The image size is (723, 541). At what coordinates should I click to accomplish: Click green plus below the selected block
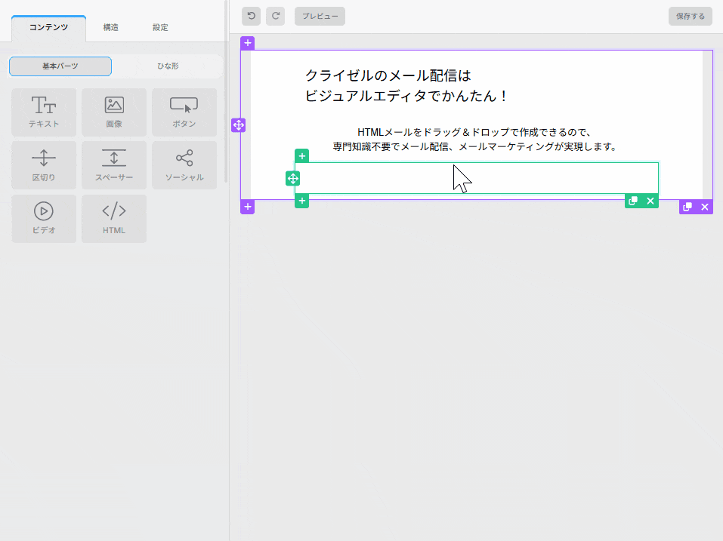click(x=302, y=201)
